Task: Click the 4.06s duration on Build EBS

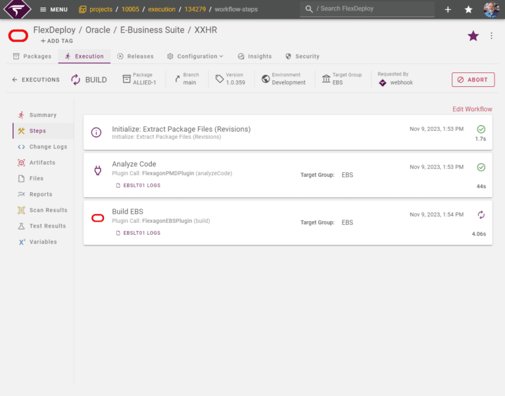Action: pyautogui.click(x=479, y=234)
